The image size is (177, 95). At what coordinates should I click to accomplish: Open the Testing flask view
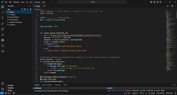[3, 35]
